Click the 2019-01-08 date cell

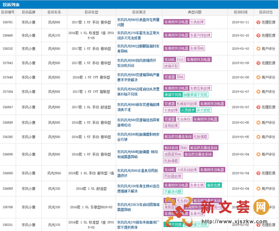241,77
